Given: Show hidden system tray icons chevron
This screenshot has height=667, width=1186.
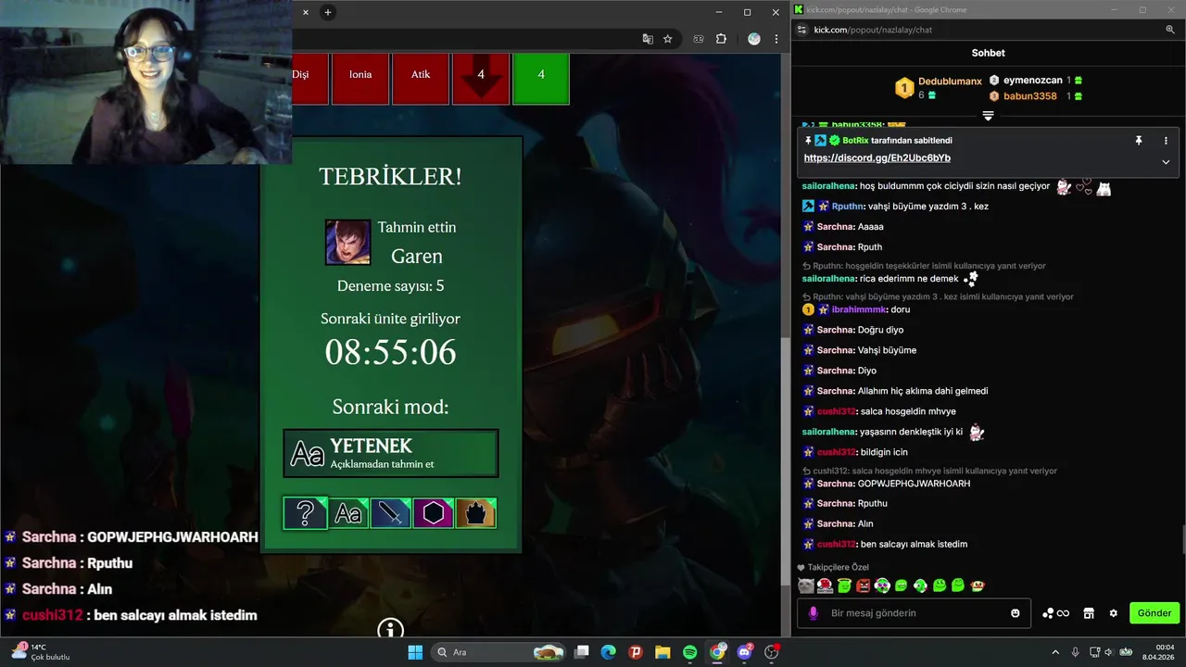Looking at the screenshot, I should pos(1055,652).
